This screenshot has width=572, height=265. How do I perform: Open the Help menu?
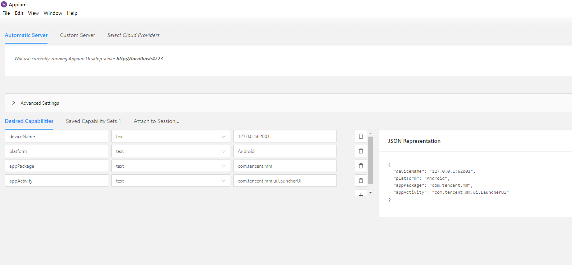coord(72,13)
